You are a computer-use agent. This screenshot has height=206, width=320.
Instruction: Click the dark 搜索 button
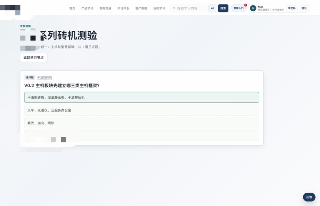click(223, 8)
